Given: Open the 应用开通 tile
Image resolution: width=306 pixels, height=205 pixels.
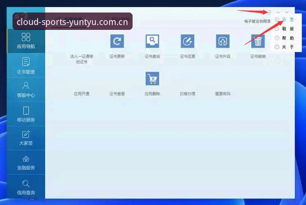Looking at the screenshot, I should click(82, 94).
